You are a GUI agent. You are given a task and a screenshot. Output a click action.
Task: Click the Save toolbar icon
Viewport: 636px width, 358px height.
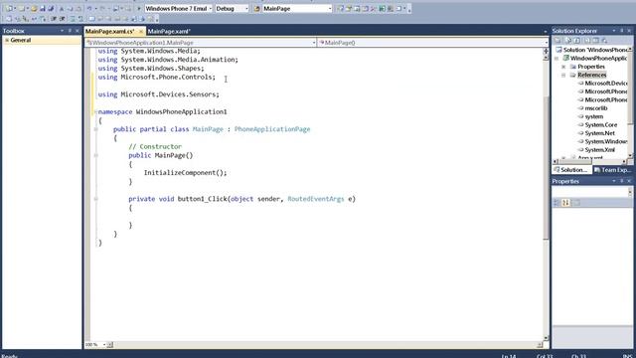pos(43,9)
